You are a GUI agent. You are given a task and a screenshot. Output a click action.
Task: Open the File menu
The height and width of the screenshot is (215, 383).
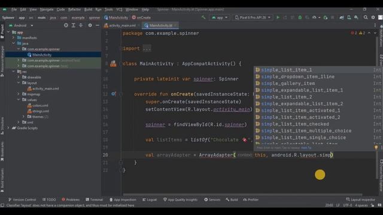pos(14,10)
